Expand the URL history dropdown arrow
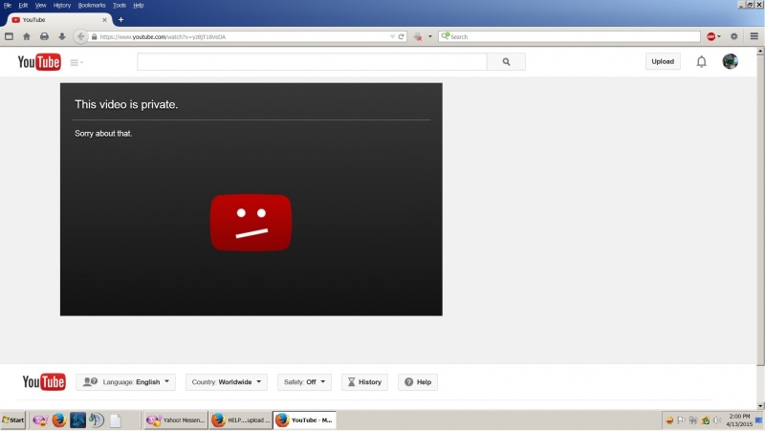Image resolution: width=765 pixels, height=431 pixels. (x=392, y=36)
